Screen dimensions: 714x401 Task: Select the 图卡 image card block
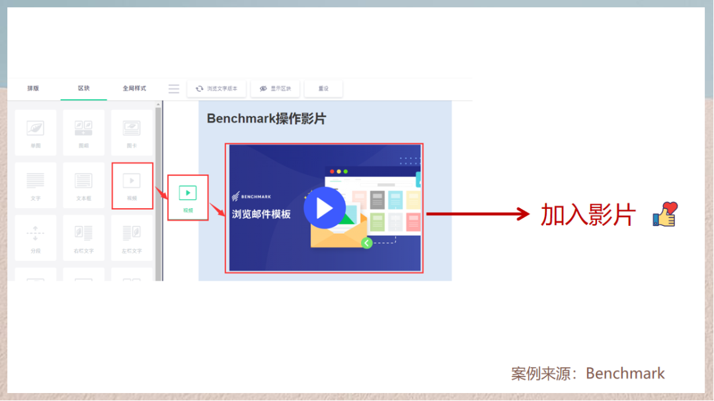(132, 132)
